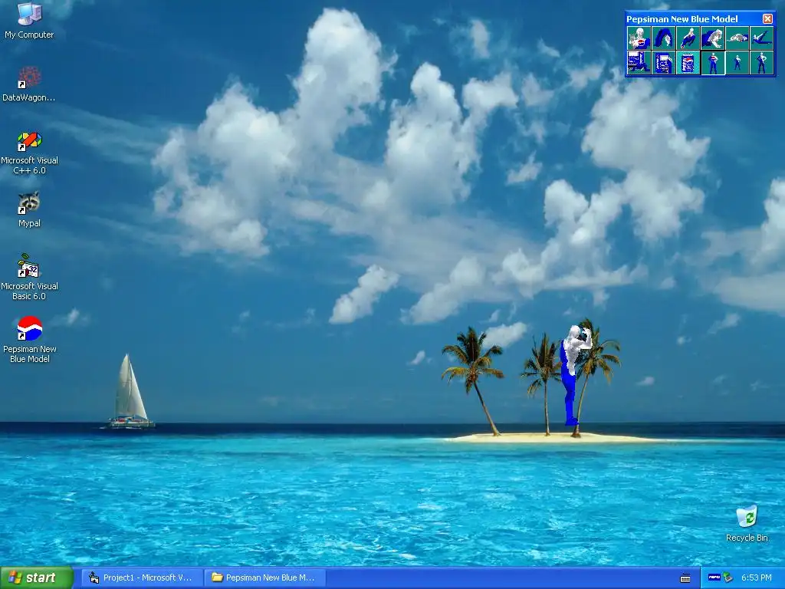The image size is (785, 589).
Task: Switch to Pepsiman New Blue Model folder taskbar button
Action: coord(265,577)
